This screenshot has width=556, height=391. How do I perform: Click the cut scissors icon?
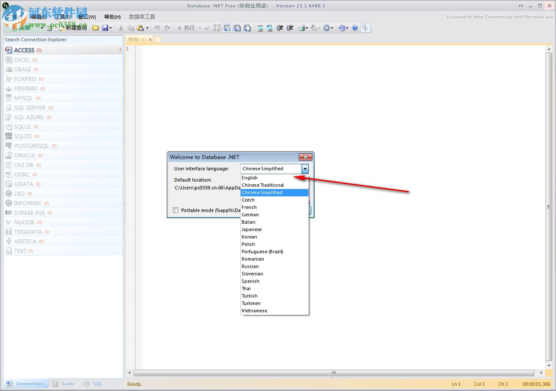pos(121,28)
